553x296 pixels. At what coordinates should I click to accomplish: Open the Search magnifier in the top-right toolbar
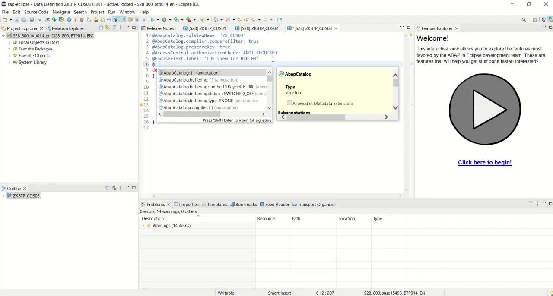tap(524, 19)
